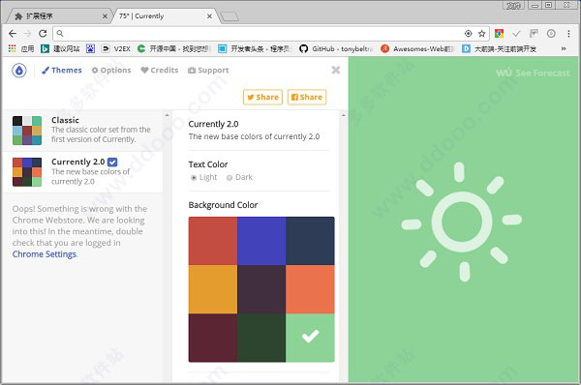This screenshot has width=581, height=385.
Task: Open the GitHub tonybeltramelli bookmark
Action: (336, 48)
